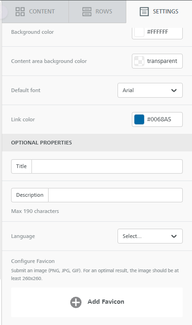Click the #FFFFFF background hex field
The width and height of the screenshot is (192, 325).
point(157,32)
